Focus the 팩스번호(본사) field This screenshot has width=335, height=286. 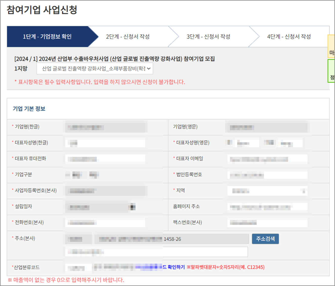(267, 223)
